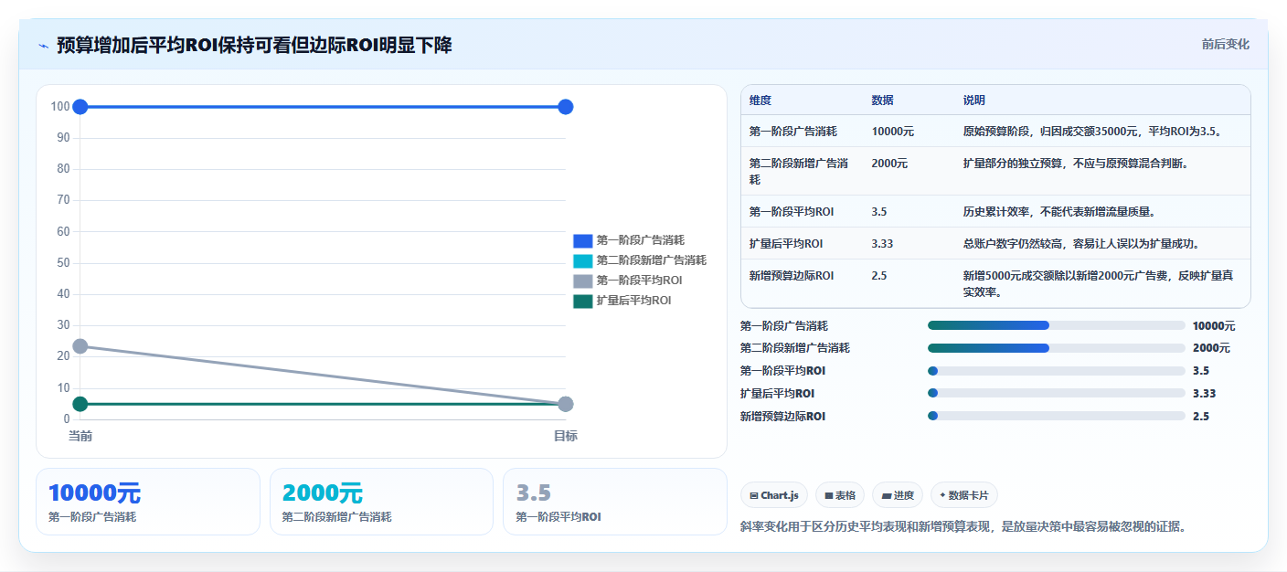
Task: Click the 原始预算阶段 description cell
Action: [1094, 132]
